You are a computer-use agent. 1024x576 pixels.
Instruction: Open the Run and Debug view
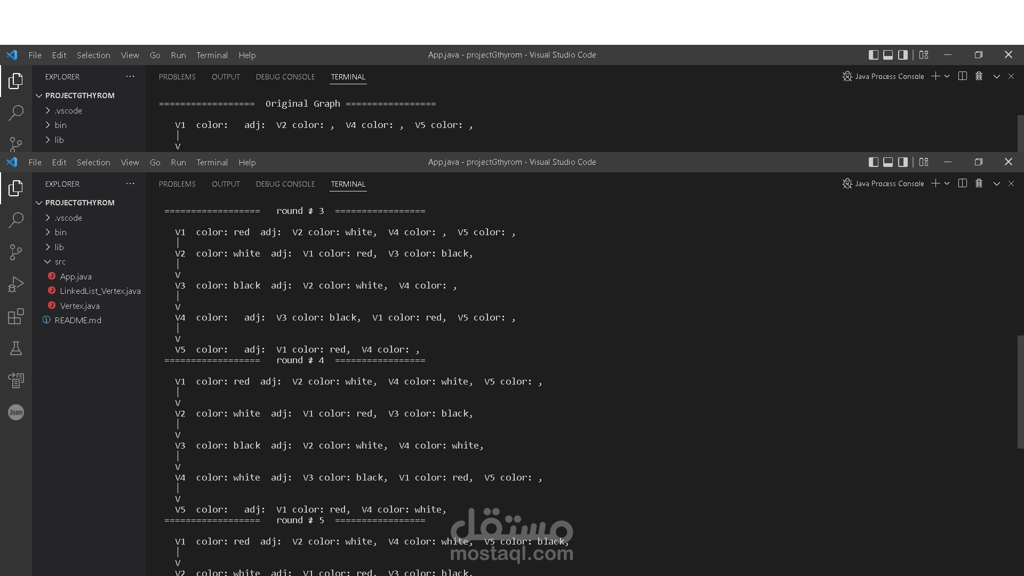(x=16, y=284)
